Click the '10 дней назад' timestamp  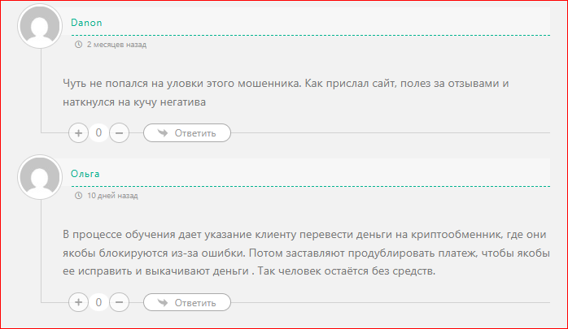(112, 196)
